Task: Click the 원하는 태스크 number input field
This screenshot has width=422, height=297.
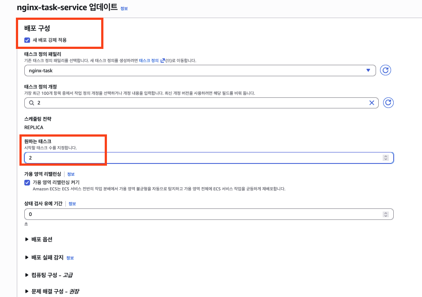Action: [203, 158]
